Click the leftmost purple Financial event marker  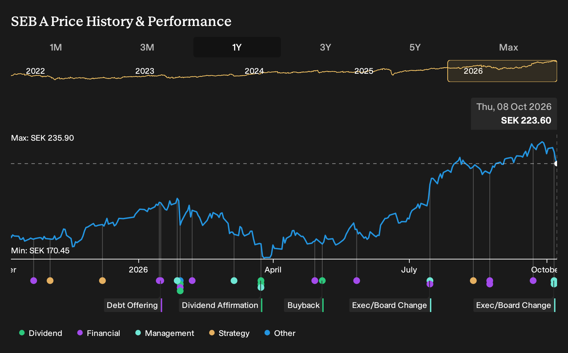coord(33,281)
